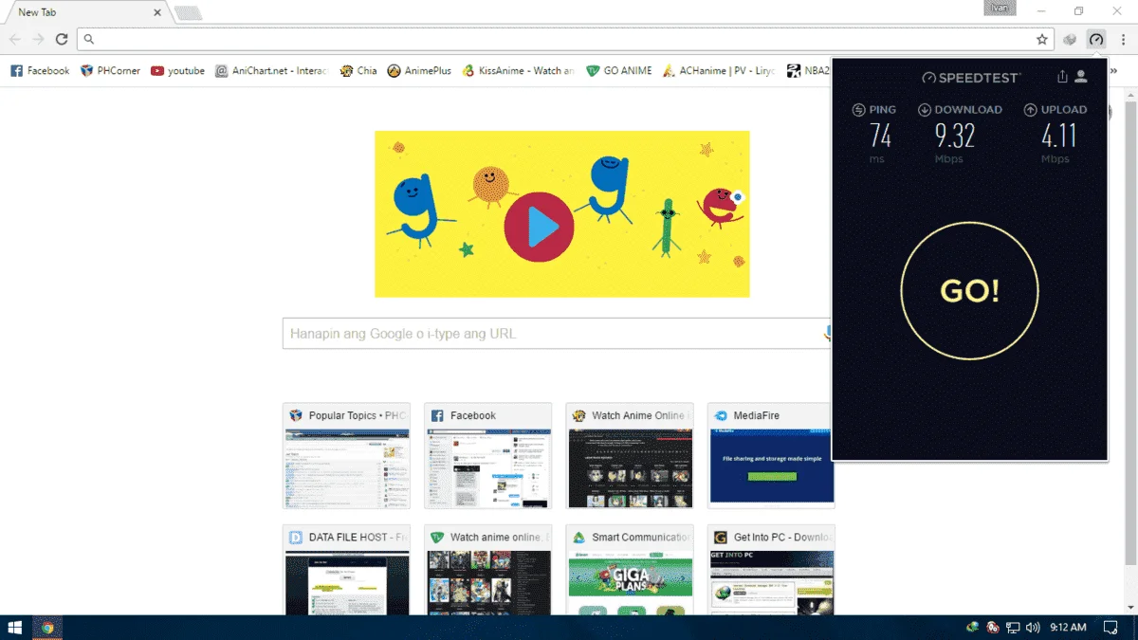Open the PHCorner bookmark
The height and width of the screenshot is (640, 1138).
(x=110, y=70)
